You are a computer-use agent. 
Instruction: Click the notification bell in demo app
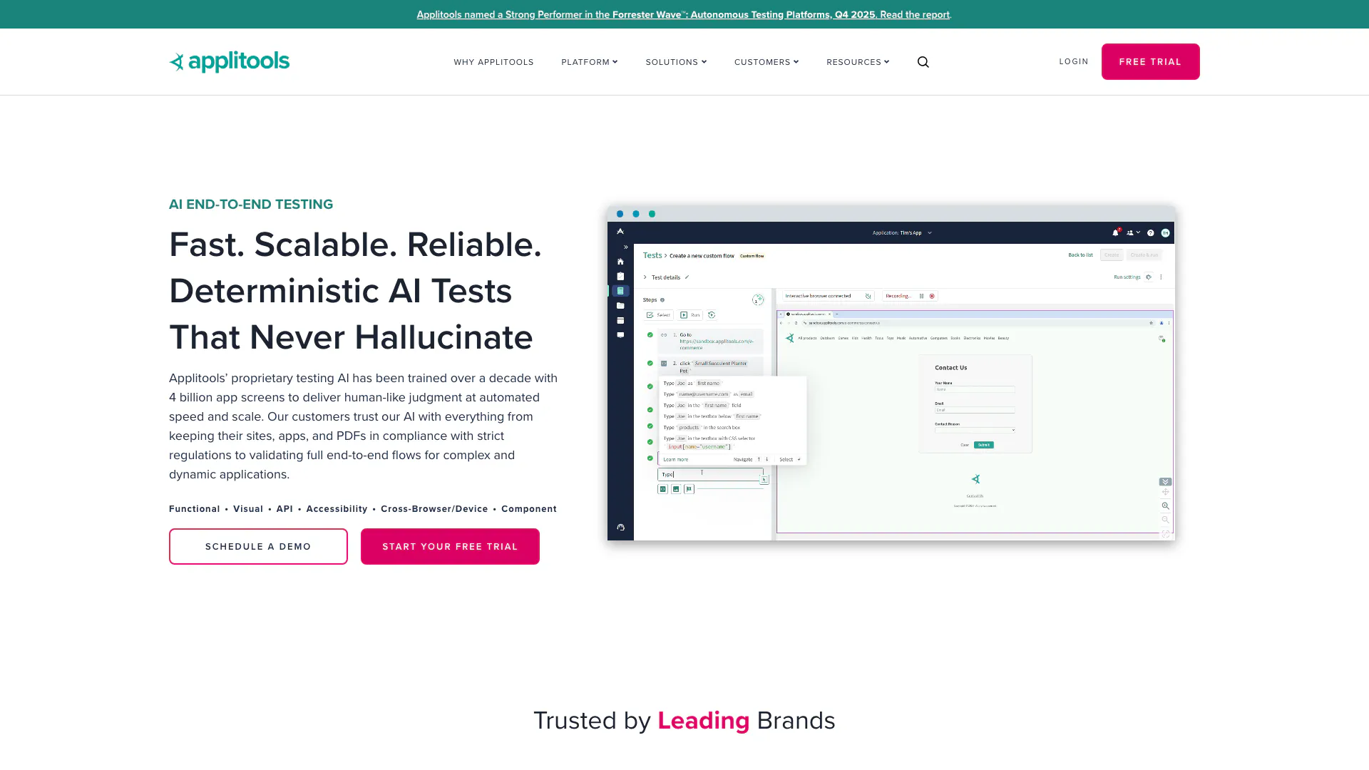click(1115, 232)
